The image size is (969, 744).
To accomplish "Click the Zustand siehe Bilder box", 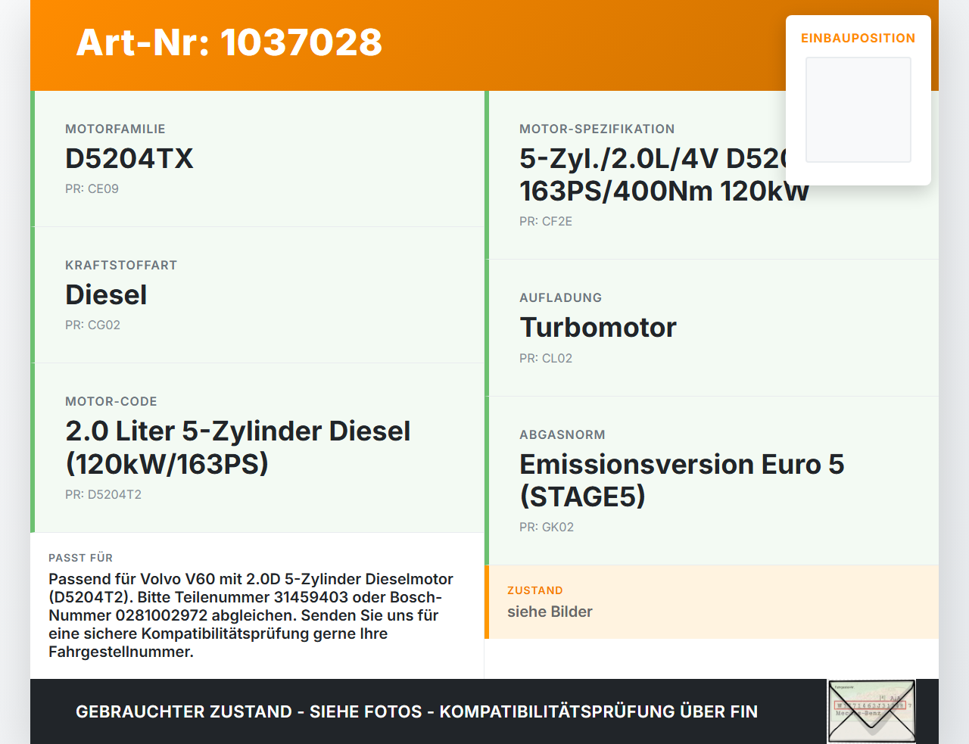I will click(x=712, y=602).
